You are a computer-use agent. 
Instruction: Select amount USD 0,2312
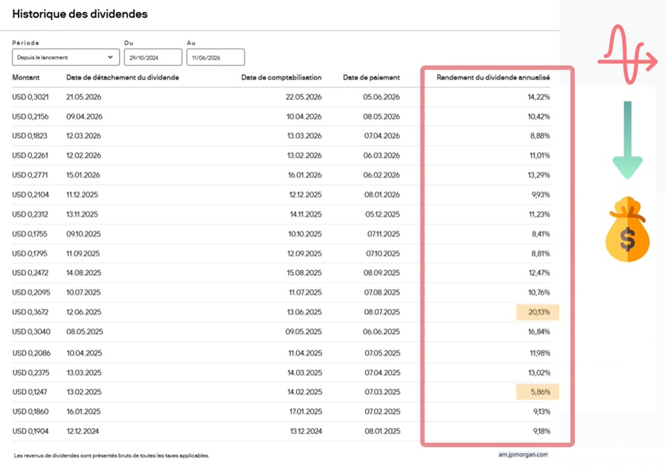click(x=30, y=214)
